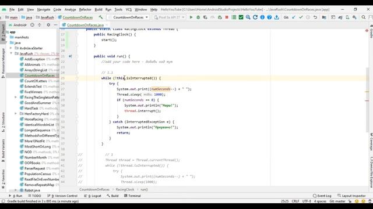Select ParserRequest in project tree
Screen dimensions: 373x209
(35, 168)
